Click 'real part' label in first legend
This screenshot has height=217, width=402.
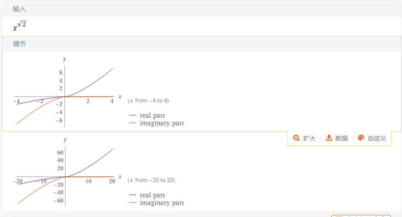(152, 116)
